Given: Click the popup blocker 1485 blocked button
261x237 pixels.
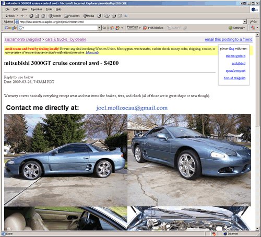Looking at the screenshot, I should point(153,28).
